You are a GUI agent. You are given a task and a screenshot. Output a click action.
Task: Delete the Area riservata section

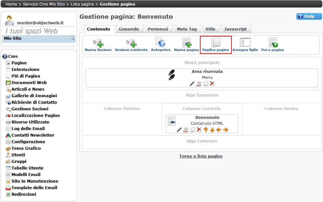point(212,84)
